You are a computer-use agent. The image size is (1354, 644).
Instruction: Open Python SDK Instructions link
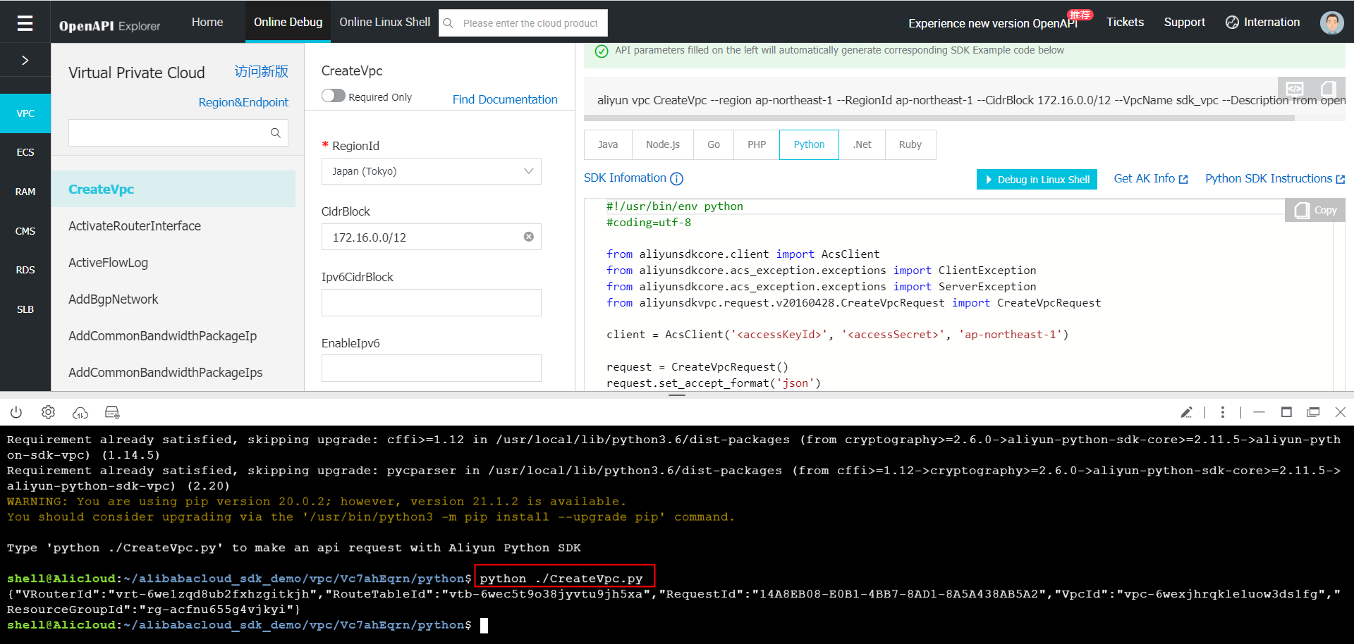[x=1275, y=179]
